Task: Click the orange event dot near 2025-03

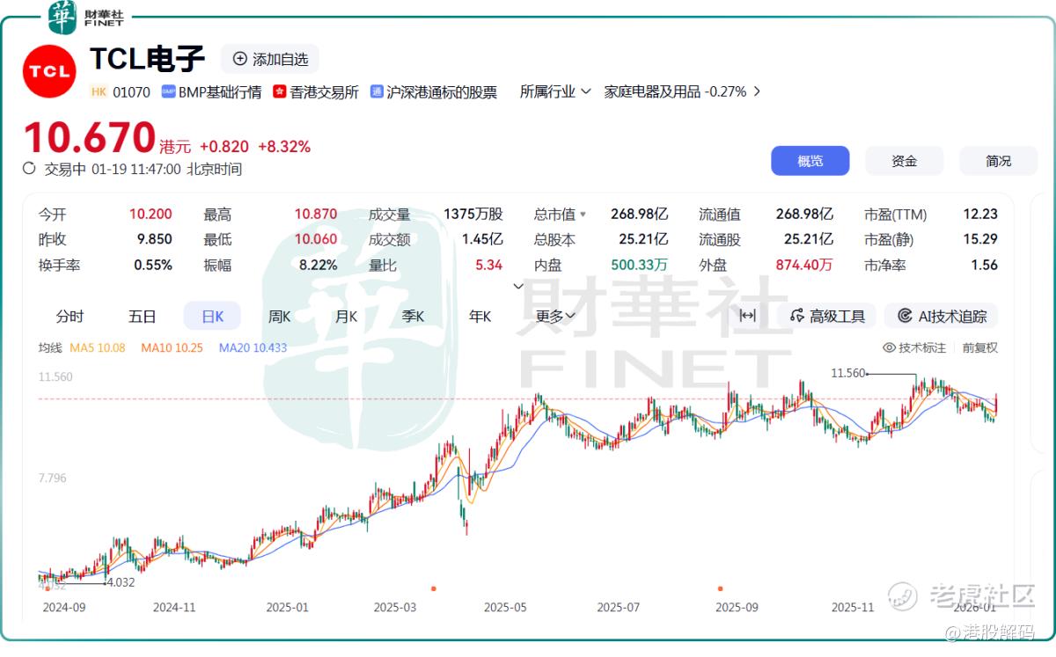Action: click(433, 588)
